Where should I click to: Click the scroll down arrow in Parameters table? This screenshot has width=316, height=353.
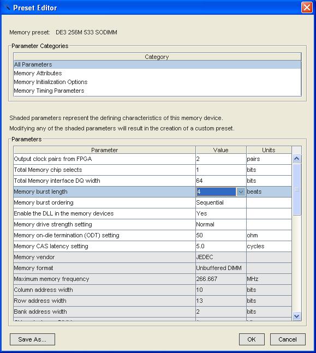click(297, 316)
